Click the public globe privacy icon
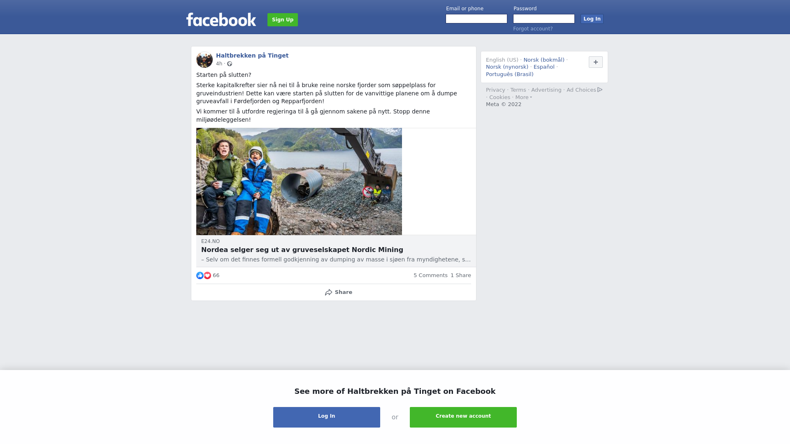Image resolution: width=790 pixels, height=444 pixels. (x=230, y=64)
